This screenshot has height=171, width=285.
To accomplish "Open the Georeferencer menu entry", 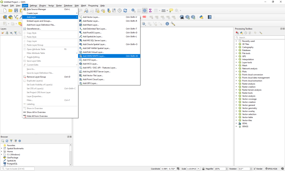I will [50, 29].
